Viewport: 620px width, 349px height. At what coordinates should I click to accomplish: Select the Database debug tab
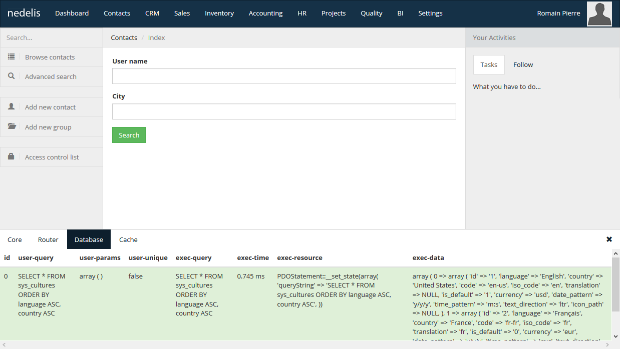click(x=89, y=239)
